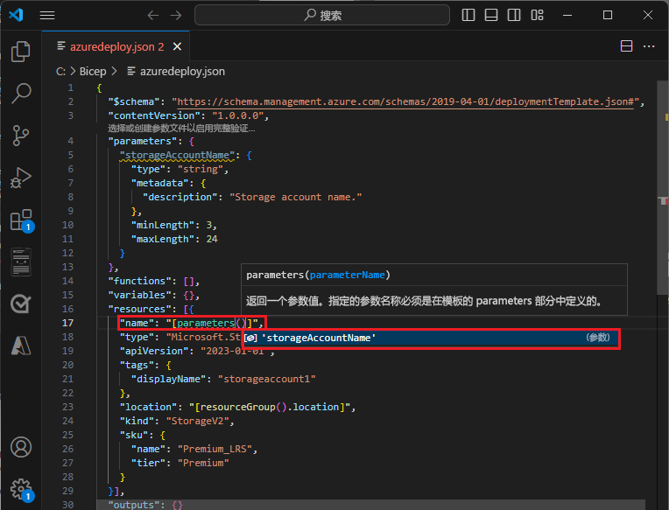Click "storageAccountName" key on line 5

pos(177,155)
